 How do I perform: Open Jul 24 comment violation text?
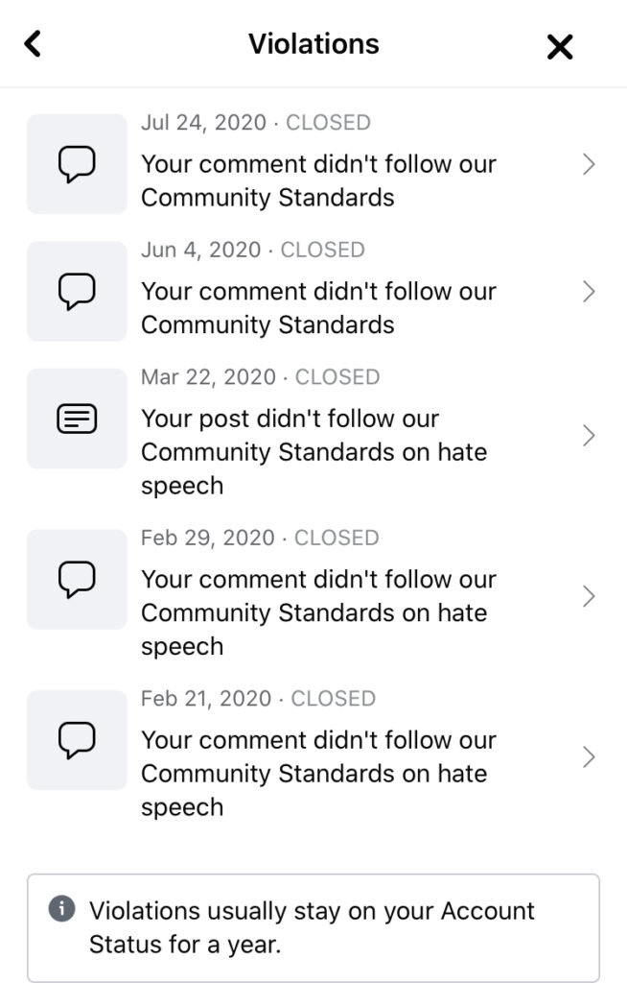click(318, 180)
